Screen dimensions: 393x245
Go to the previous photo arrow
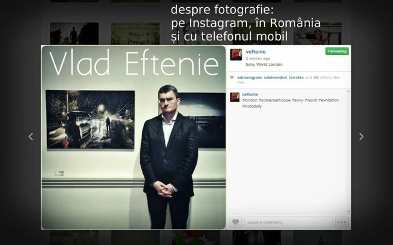(x=31, y=137)
